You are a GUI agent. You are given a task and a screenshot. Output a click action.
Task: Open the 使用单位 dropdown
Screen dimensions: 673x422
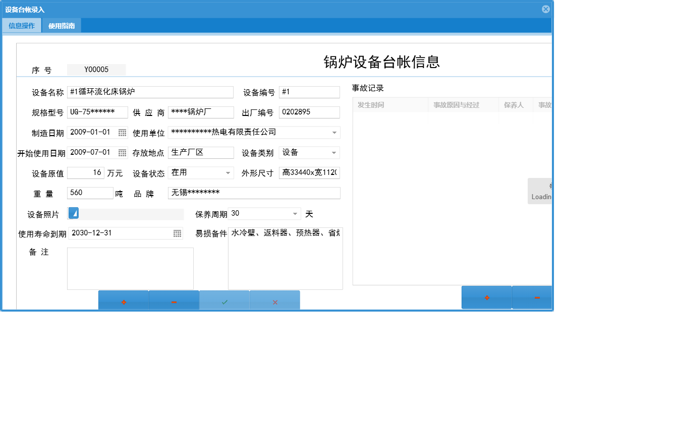click(334, 132)
